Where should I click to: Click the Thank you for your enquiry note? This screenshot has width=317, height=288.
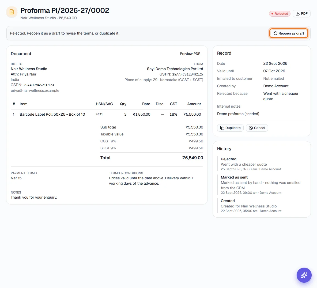pos(34,197)
